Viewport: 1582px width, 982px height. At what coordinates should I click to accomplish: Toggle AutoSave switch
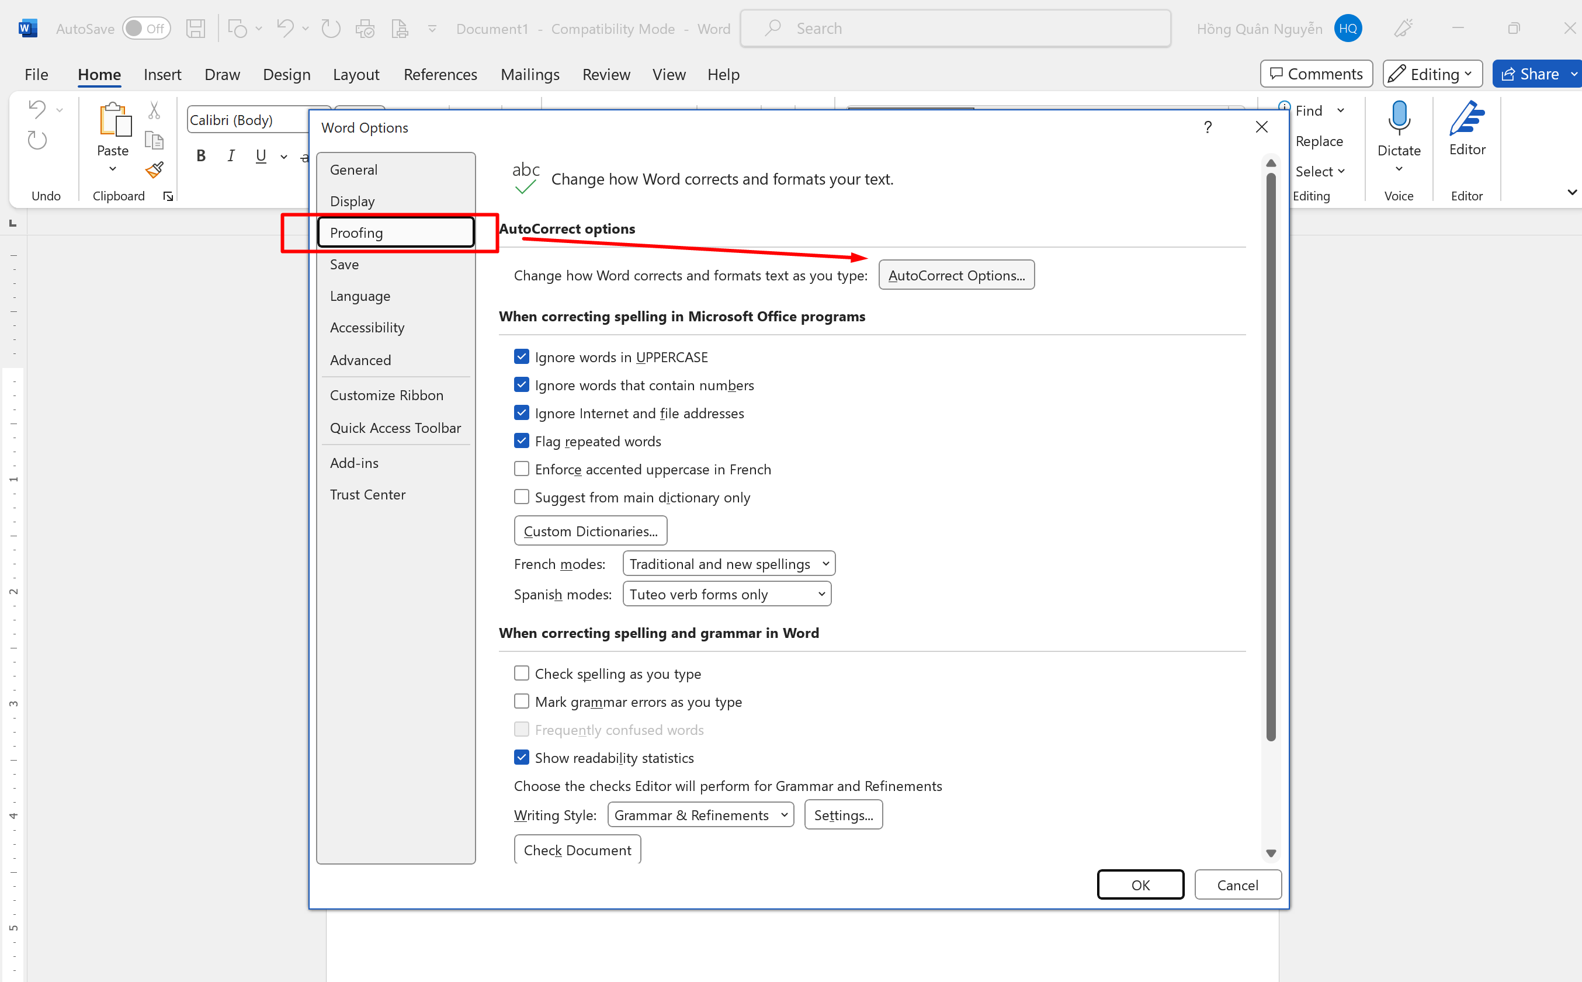point(146,29)
